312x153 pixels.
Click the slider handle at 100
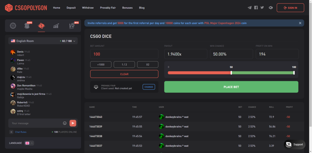click(294, 73)
